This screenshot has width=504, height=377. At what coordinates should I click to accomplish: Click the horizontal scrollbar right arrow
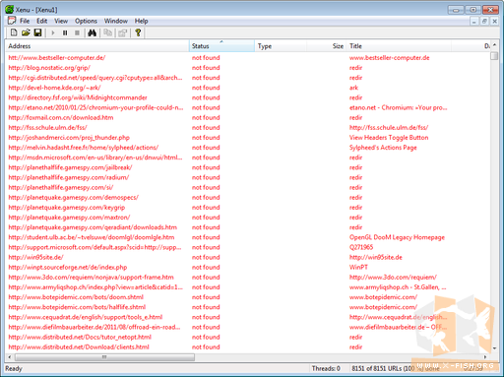click(x=485, y=356)
